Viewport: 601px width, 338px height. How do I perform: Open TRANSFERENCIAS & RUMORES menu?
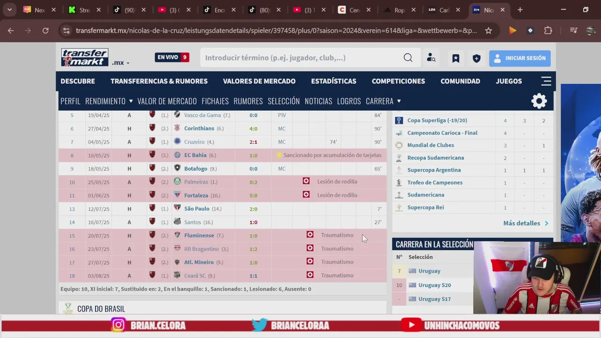pos(159,81)
